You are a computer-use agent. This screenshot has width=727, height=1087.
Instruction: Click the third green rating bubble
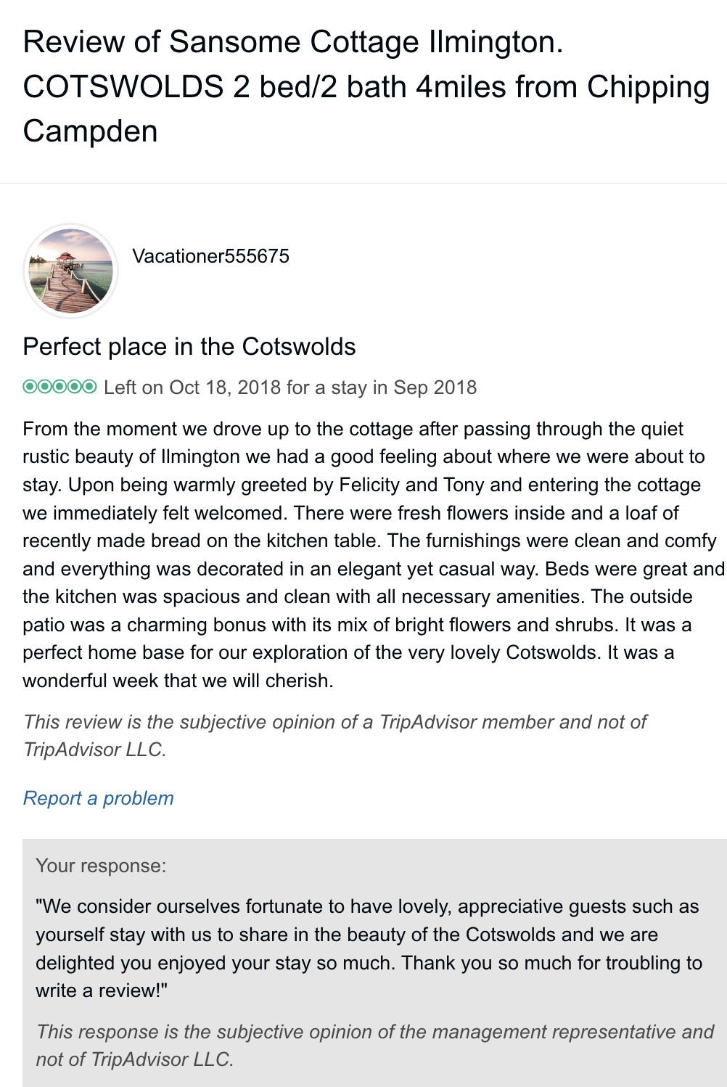click(59, 386)
